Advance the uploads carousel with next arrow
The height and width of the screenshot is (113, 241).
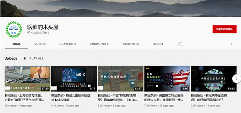coord(236,79)
